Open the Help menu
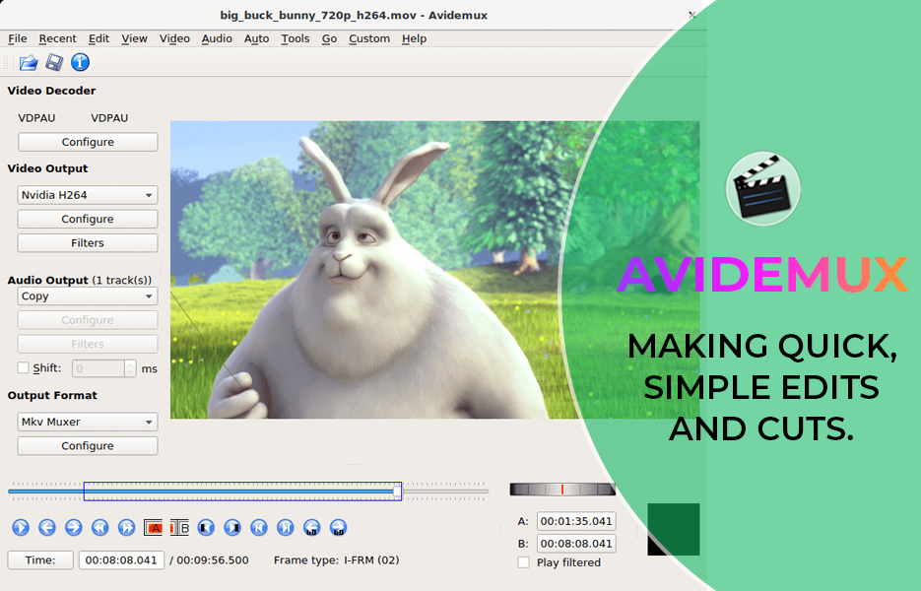The height and width of the screenshot is (591, 921). [414, 38]
